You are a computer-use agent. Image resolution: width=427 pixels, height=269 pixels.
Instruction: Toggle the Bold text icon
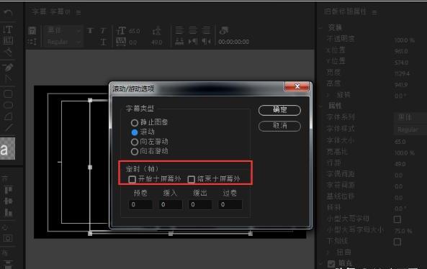point(90,30)
